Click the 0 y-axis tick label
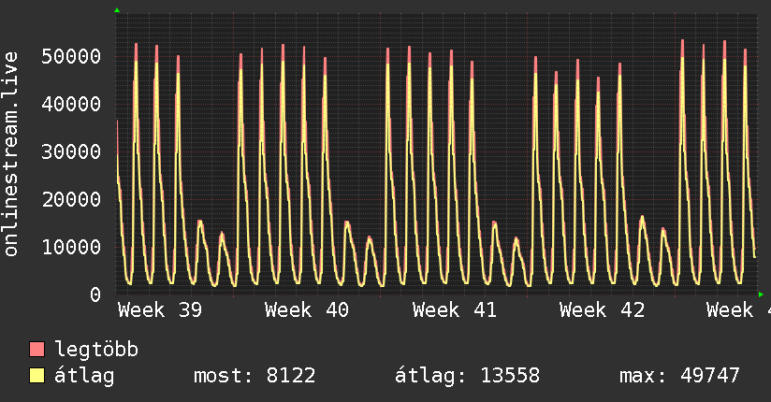 pos(95,294)
